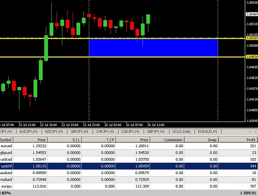Click the current price 1.28911 cell
This screenshot has width=258, height=196.
[142, 146]
